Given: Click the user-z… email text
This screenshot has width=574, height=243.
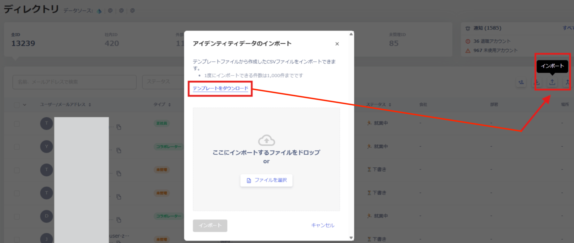Looking at the screenshot, I should pyautogui.click(x=119, y=236).
